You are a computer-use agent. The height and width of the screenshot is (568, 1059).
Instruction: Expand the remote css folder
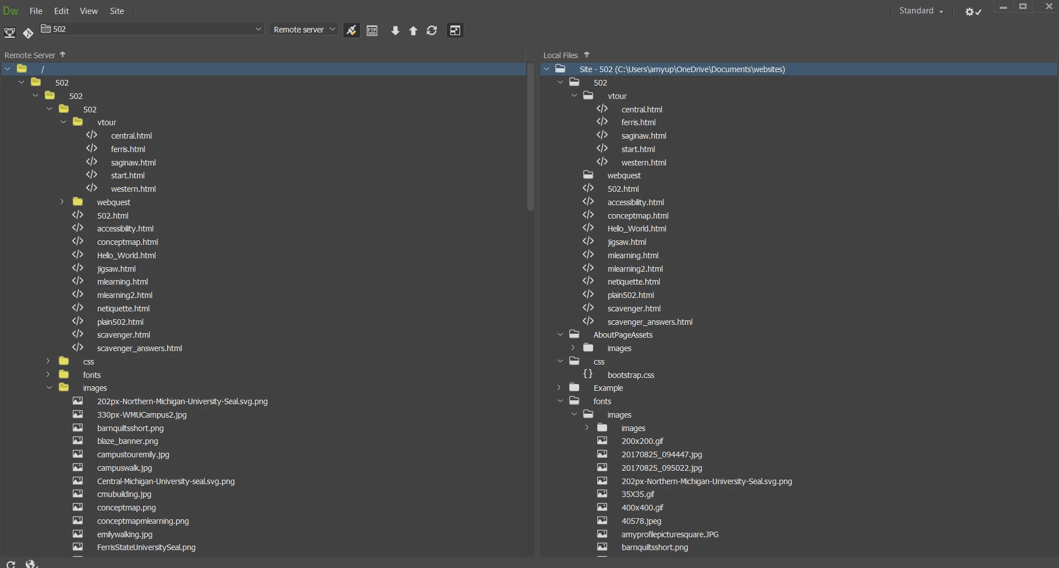tap(48, 362)
